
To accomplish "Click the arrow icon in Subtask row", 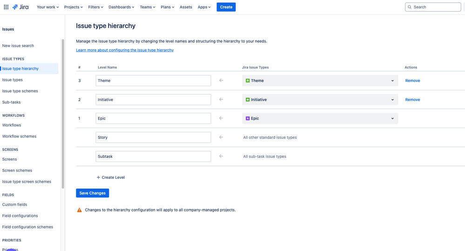I will tap(221, 156).
